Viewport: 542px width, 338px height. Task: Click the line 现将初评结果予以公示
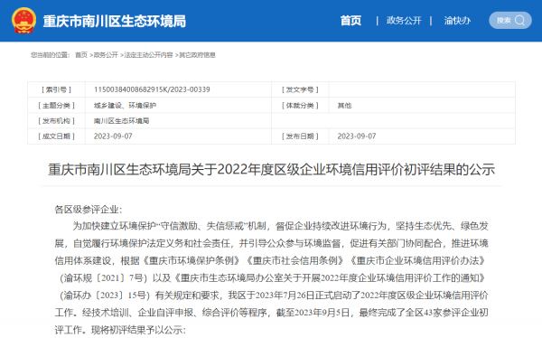[138, 330]
